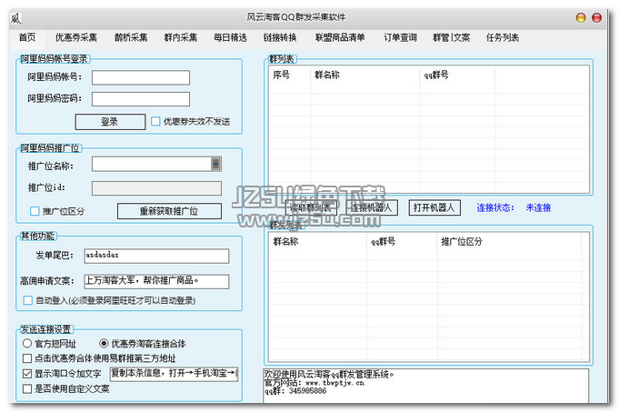Click the 欢迎使用风云淘客qq群发管理系统 log line
This screenshot has width=619, height=413.
(329, 374)
